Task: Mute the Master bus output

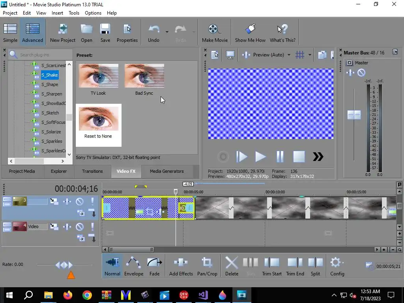Action: click(361, 73)
